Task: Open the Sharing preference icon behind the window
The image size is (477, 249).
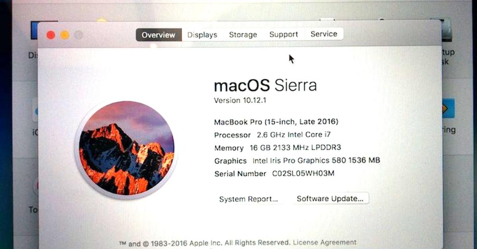Action: click(x=448, y=109)
